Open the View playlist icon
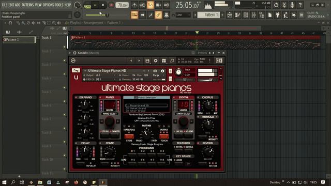This screenshot has height=186, width=331. click(x=230, y=15)
